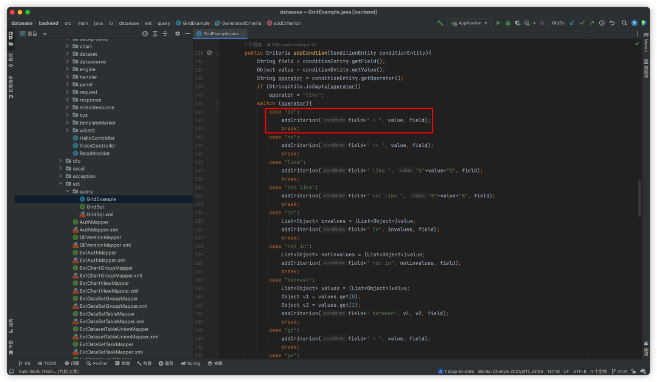Open the Profiler tool window tab
Screen dimensions: 657x382
(96, 363)
